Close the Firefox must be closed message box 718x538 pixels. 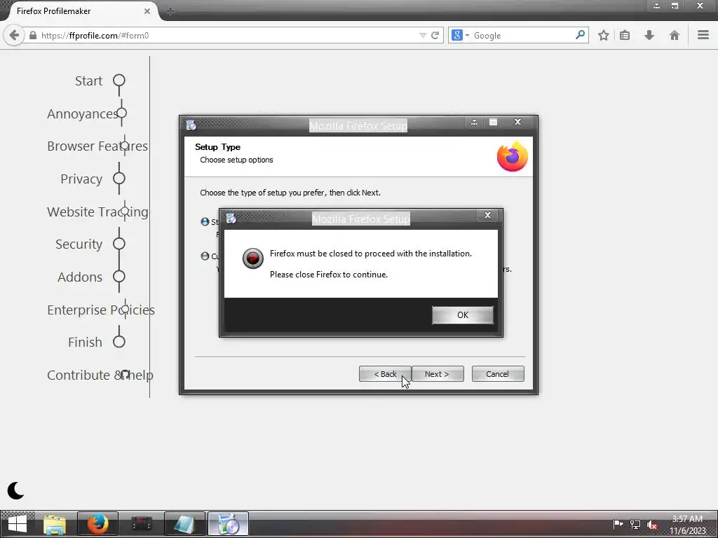[x=487, y=215]
